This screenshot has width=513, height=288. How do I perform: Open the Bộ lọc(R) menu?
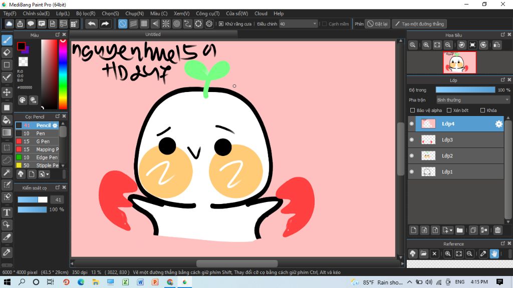(86, 13)
